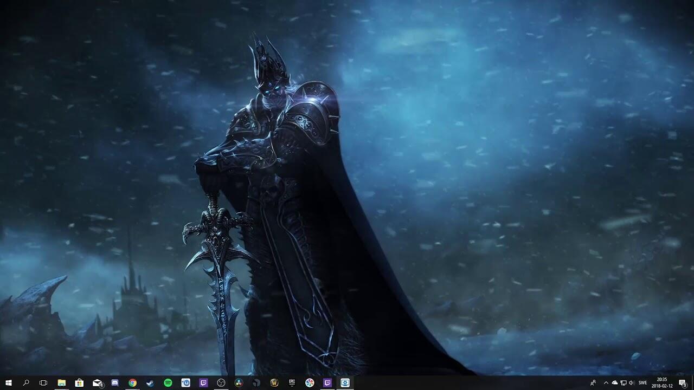Viewport: 694px width, 390px height.
Task: Open the Epic Games launcher icon
Action: tap(292, 383)
